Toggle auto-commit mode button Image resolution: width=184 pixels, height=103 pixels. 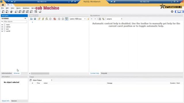tap(66, 19)
